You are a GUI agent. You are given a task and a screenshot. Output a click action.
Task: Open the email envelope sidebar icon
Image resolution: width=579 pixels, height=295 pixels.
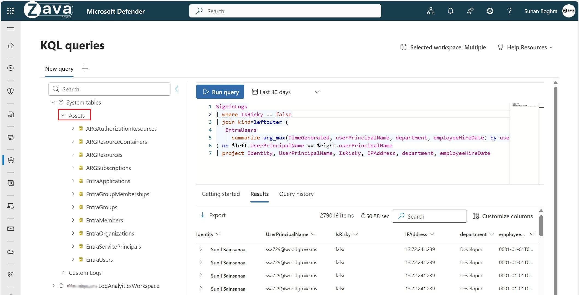coord(11,229)
